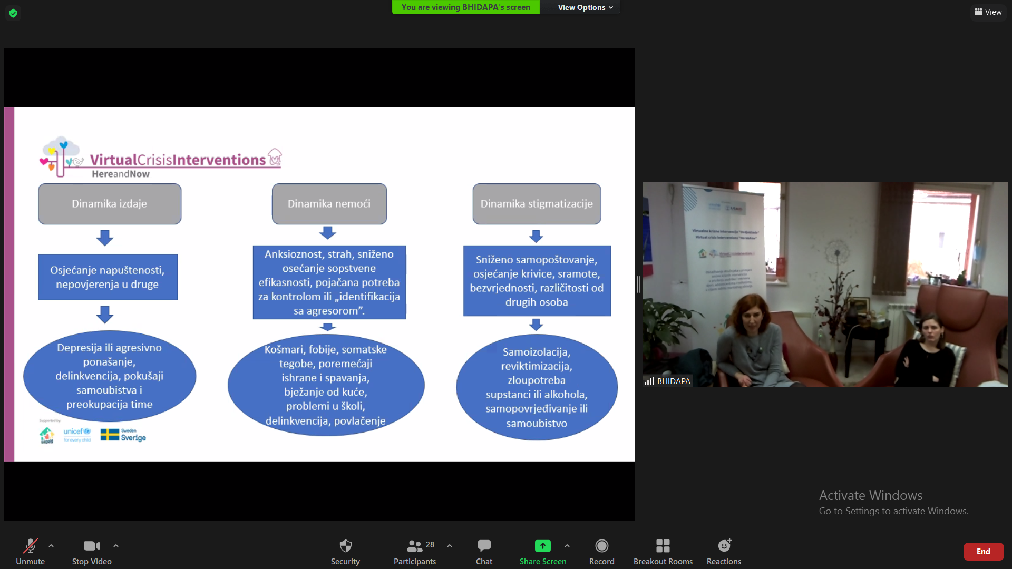Open Breakout Rooms
The width and height of the screenshot is (1012, 569).
tap(663, 546)
